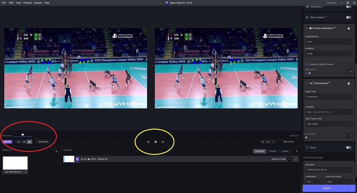Viewport: 357px width, 193px height.
Task: Click the Feedback button
Action: click(x=331, y=3)
